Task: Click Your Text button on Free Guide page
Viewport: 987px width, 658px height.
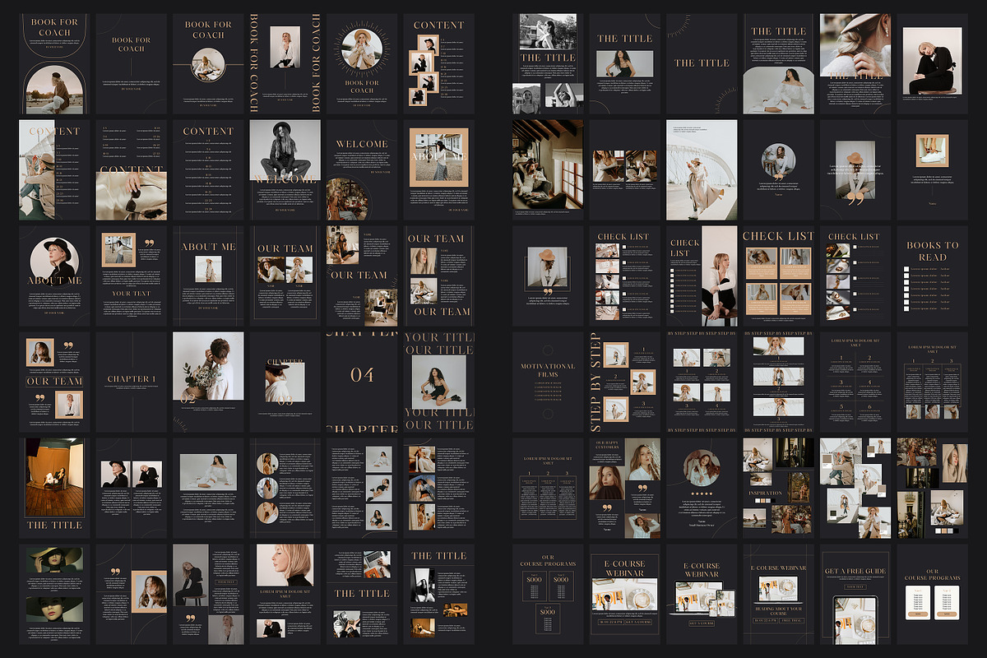Action: click(855, 586)
